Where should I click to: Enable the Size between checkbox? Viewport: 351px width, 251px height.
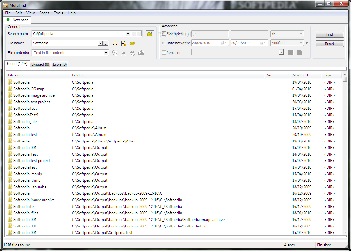(x=164, y=34)
